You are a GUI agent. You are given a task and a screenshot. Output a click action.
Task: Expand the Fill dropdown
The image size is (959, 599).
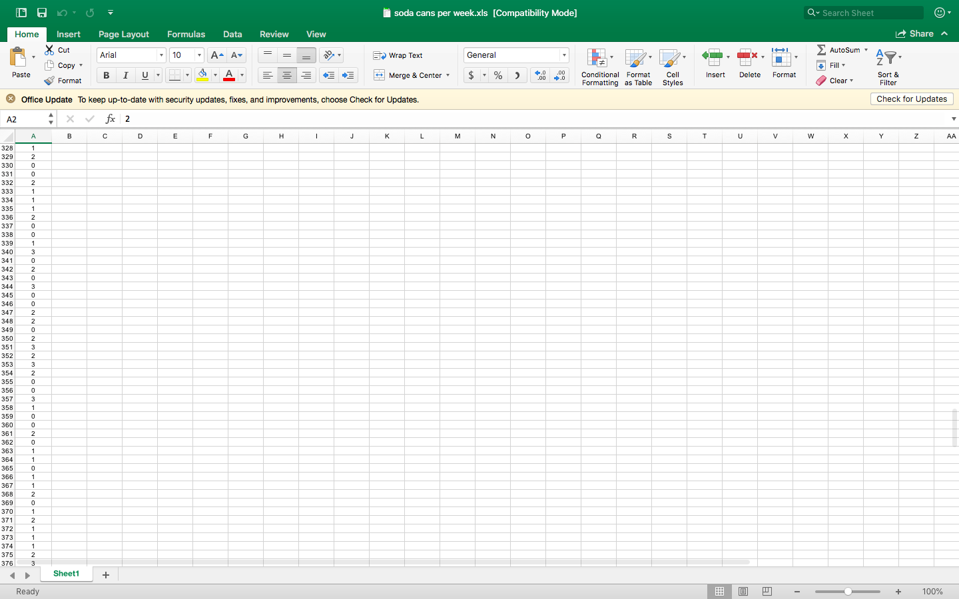843,65
